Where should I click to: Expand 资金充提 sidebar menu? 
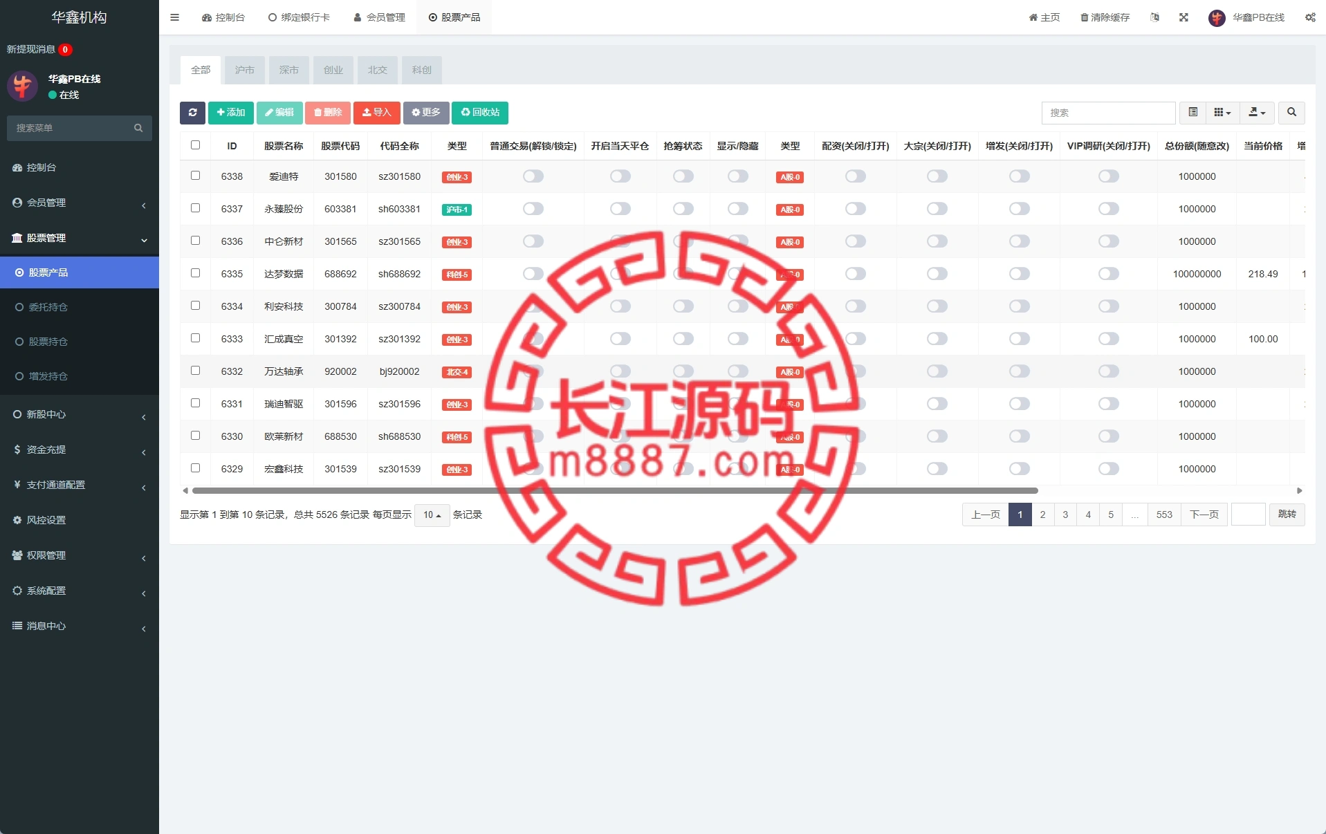click(x=80, y=450)
